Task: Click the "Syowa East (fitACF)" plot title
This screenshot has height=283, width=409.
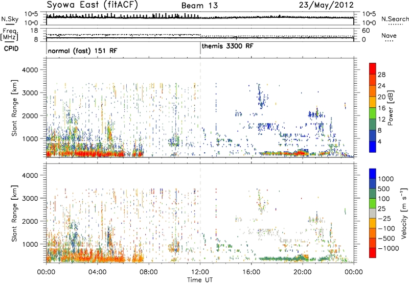Action: 93,5
